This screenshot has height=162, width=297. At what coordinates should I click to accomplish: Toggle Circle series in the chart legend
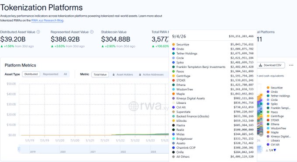pyautogui.click(x=272, y=100)
